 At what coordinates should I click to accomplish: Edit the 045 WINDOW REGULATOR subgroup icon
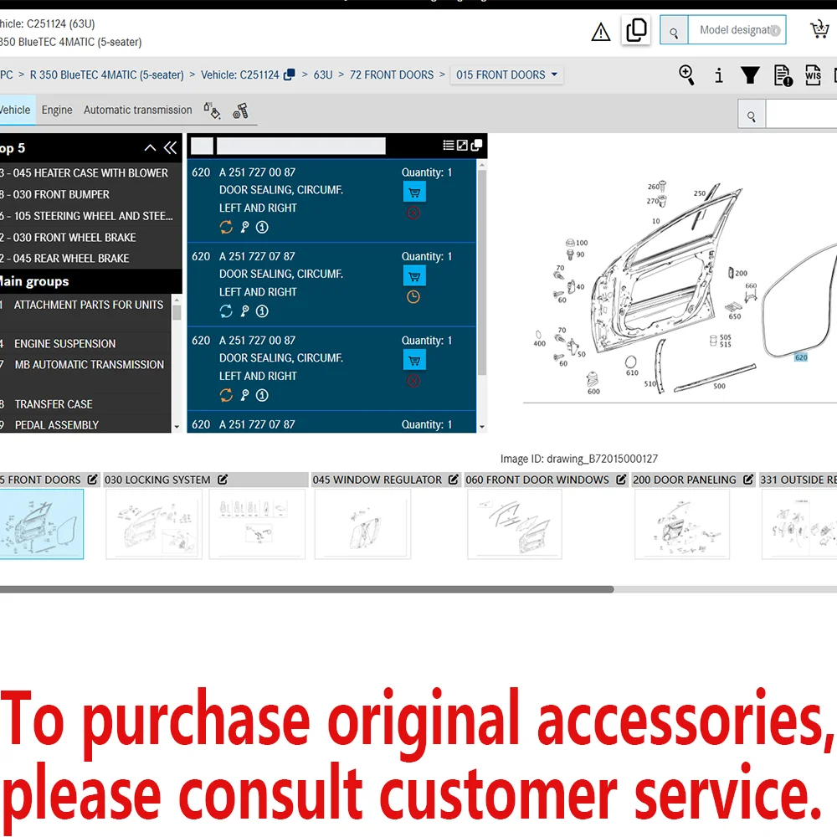tap(454, 480)
